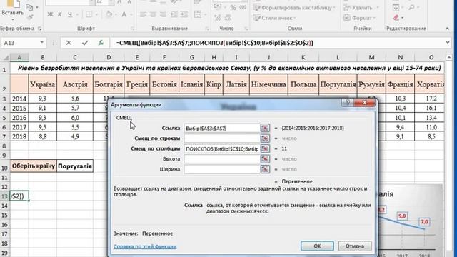Toggle bold Ж formatting

tap(50, 14)
